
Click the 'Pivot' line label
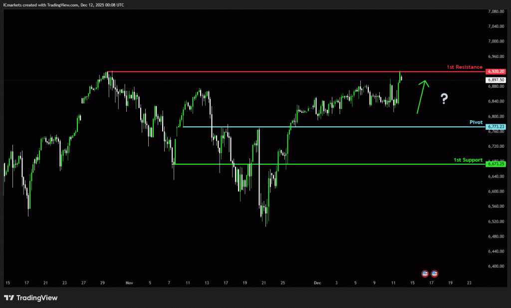click(x=476, y=122)
